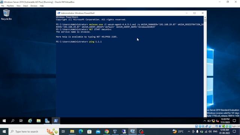Open the Mail app in host taskbar
Screen dimensions: 240x135
click(x=98, y=132)
